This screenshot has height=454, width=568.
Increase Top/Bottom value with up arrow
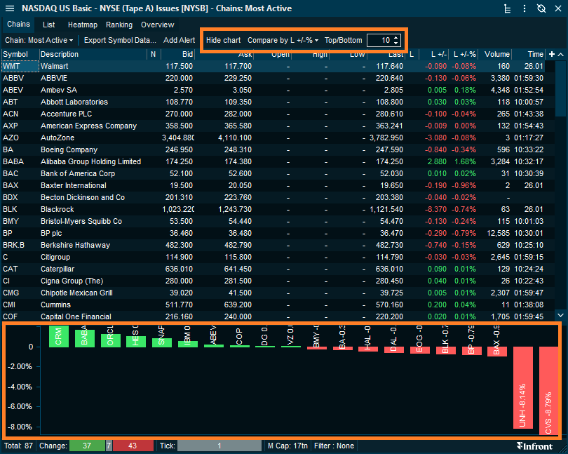click(x=396, y=37)
